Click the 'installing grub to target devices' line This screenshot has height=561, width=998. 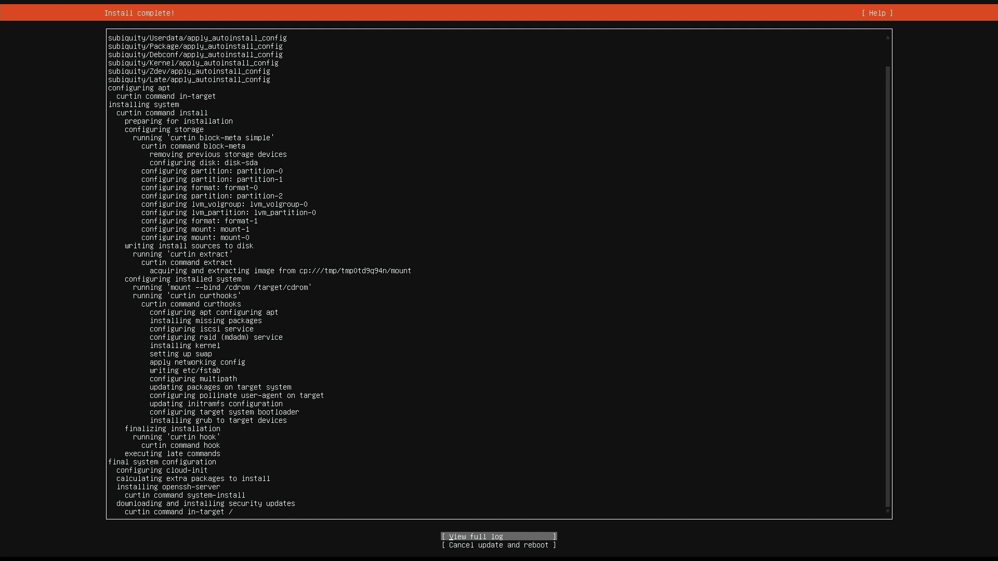click(218, 420)
